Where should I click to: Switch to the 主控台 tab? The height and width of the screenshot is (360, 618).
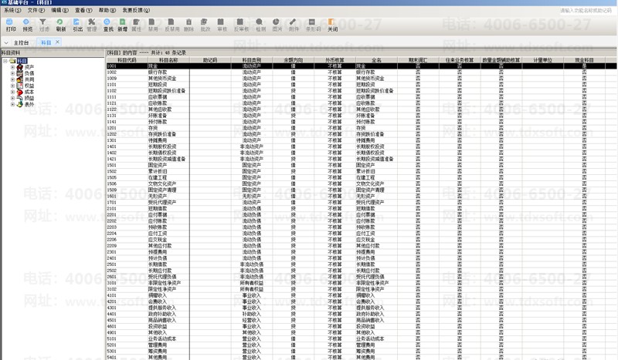[x=22, y=42]
